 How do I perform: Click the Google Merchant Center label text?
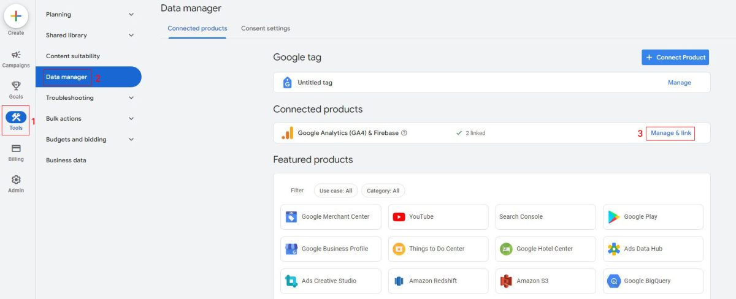pos(335,217)
